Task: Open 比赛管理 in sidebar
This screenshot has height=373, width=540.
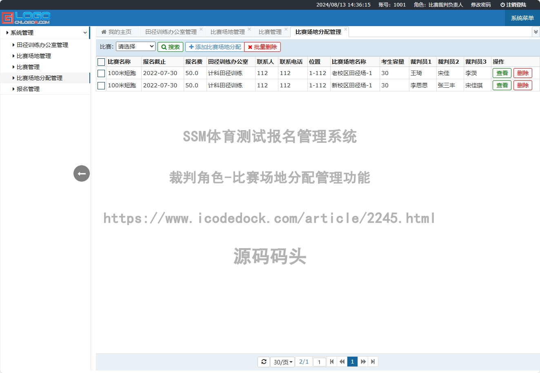Action: pyautogui.click(x=28, y=67)
